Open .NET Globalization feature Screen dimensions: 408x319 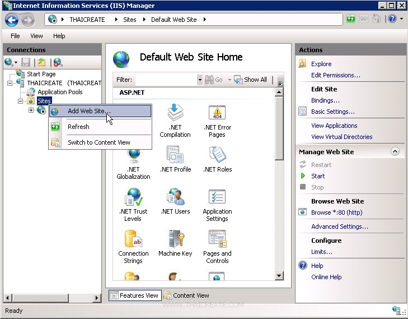pos(134,164)
